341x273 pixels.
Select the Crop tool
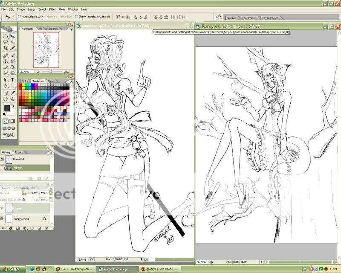6,48
